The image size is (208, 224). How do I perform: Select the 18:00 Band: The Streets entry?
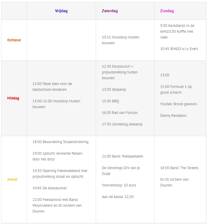click(x=179, y=168)
